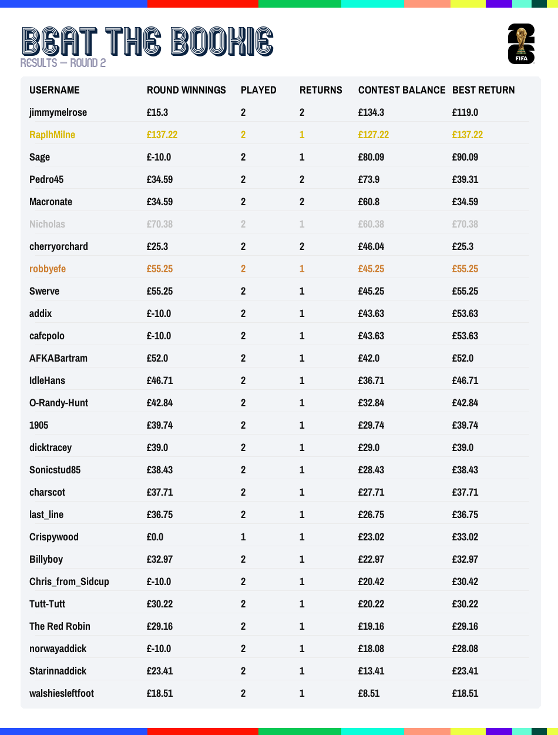Click the Results – Round 2 subtitle
The height and width of the screenshot is (735, 558).
(x=63, y=63)
